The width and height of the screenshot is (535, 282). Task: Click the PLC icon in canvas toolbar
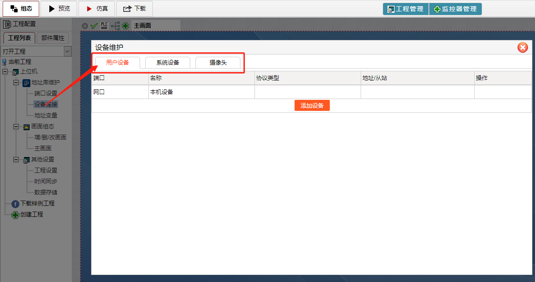(x=104, y=26)
